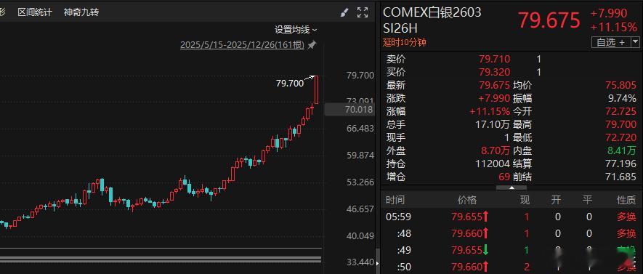Click the 最低 72.720 value
Viewport: 643px width, 274px height.
coord(621,137)
